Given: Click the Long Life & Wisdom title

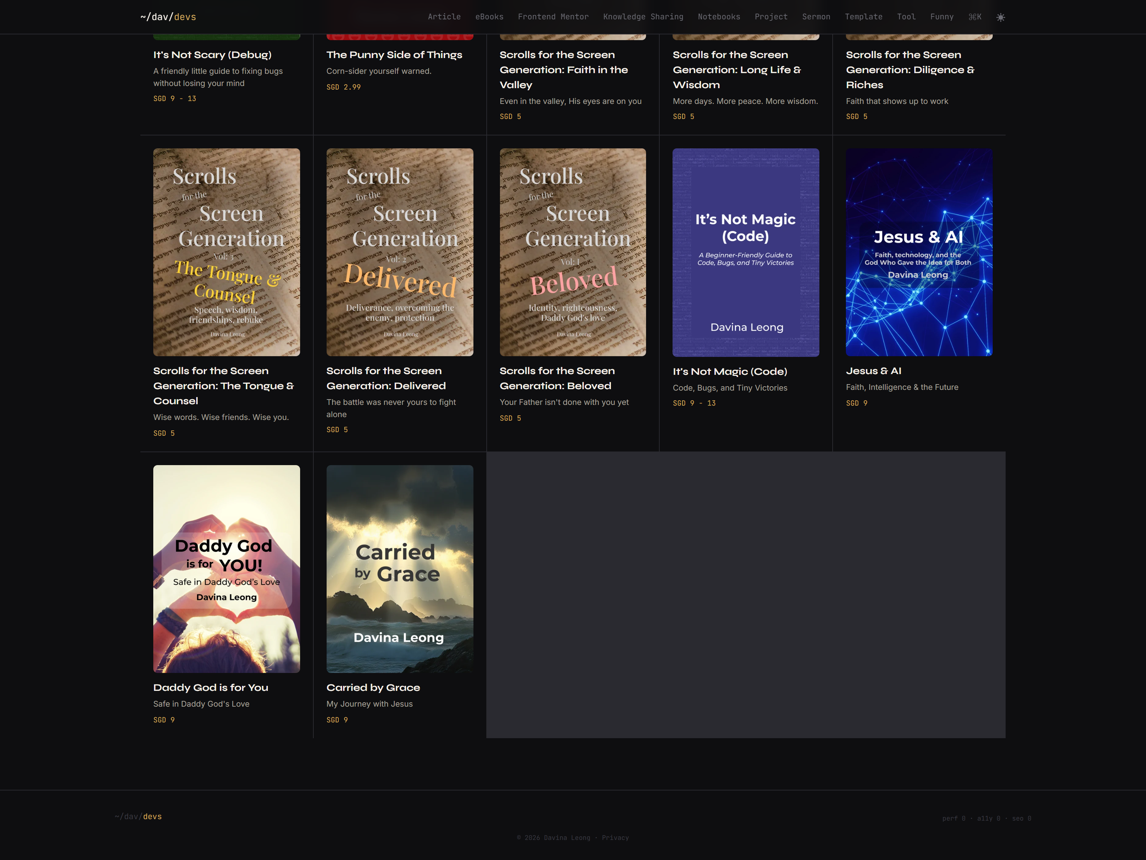Looking at the screenshot, I should point(737,70).
